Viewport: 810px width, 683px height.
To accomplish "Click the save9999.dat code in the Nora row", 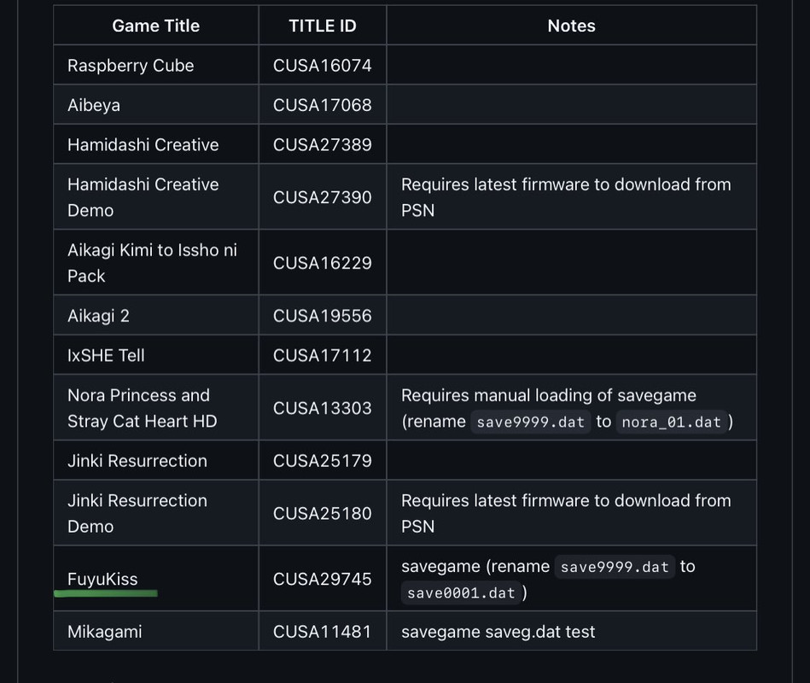I will tap(530, 422).
